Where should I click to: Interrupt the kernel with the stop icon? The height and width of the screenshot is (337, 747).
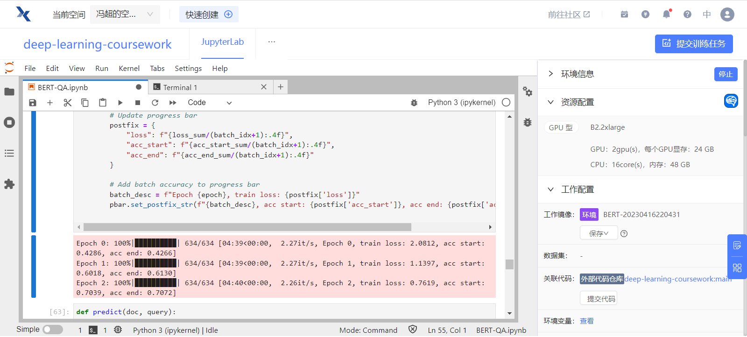pyautogui.click(x=138, y=103)
